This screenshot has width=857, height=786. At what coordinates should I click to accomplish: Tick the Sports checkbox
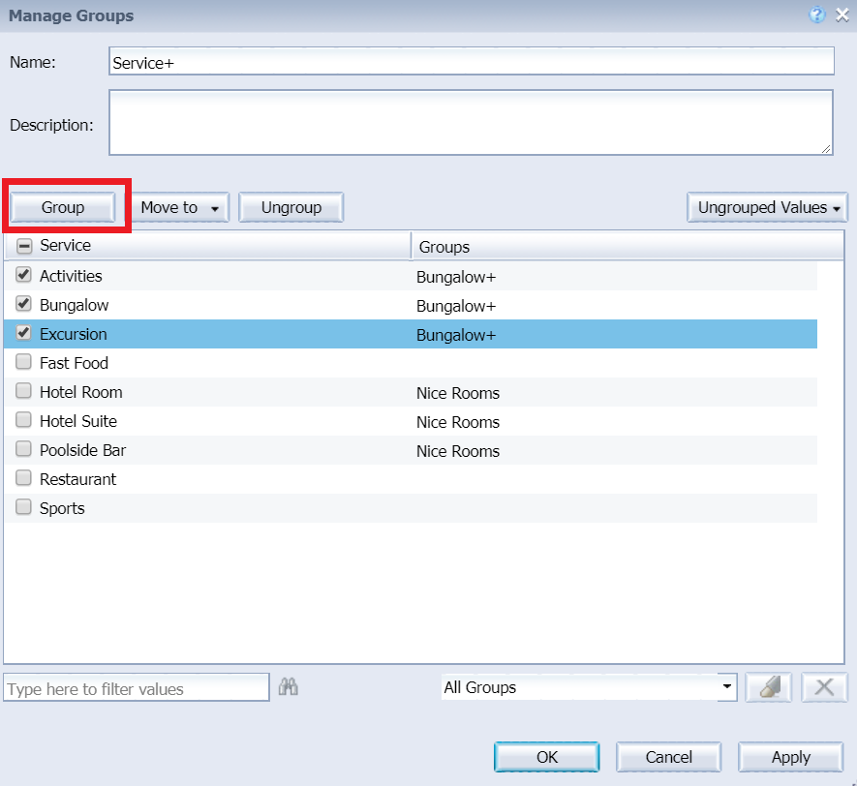click(x=24, y=508)
